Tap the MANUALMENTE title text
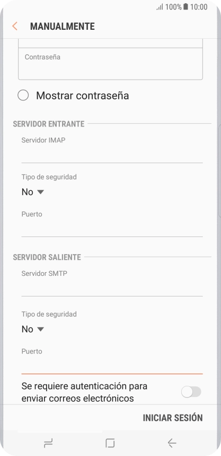The width and height of the screenshot is (221, 456). 63,27
